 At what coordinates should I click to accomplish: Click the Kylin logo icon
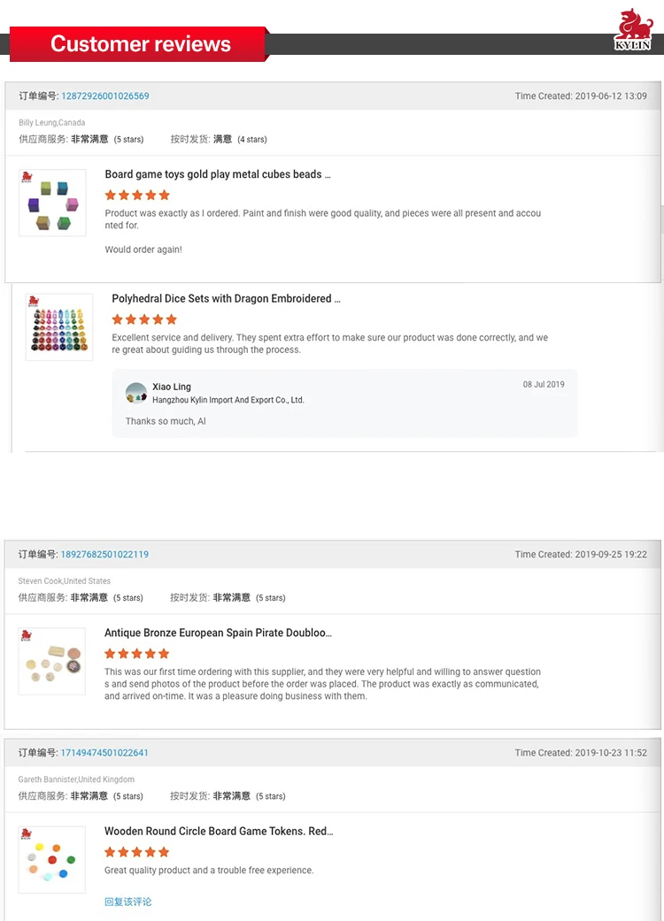pos(632,29)
